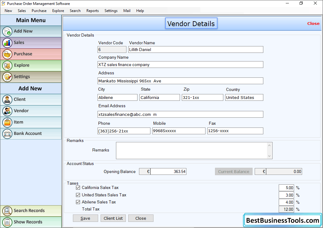Click the Explore icon in the sidebar
323x228 pixels.
[7, 65]
